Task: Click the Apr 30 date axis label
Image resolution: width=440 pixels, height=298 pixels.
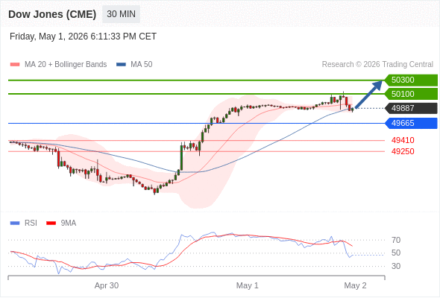Action: (107, 285)
